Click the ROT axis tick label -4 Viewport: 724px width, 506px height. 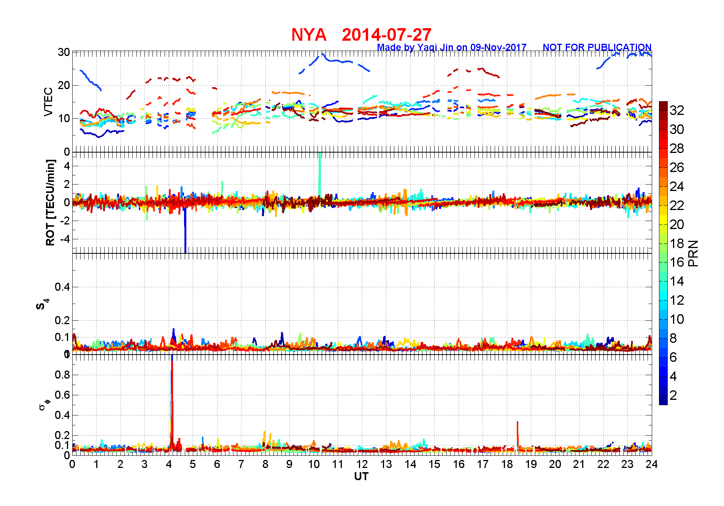click(x=64, y=239)
